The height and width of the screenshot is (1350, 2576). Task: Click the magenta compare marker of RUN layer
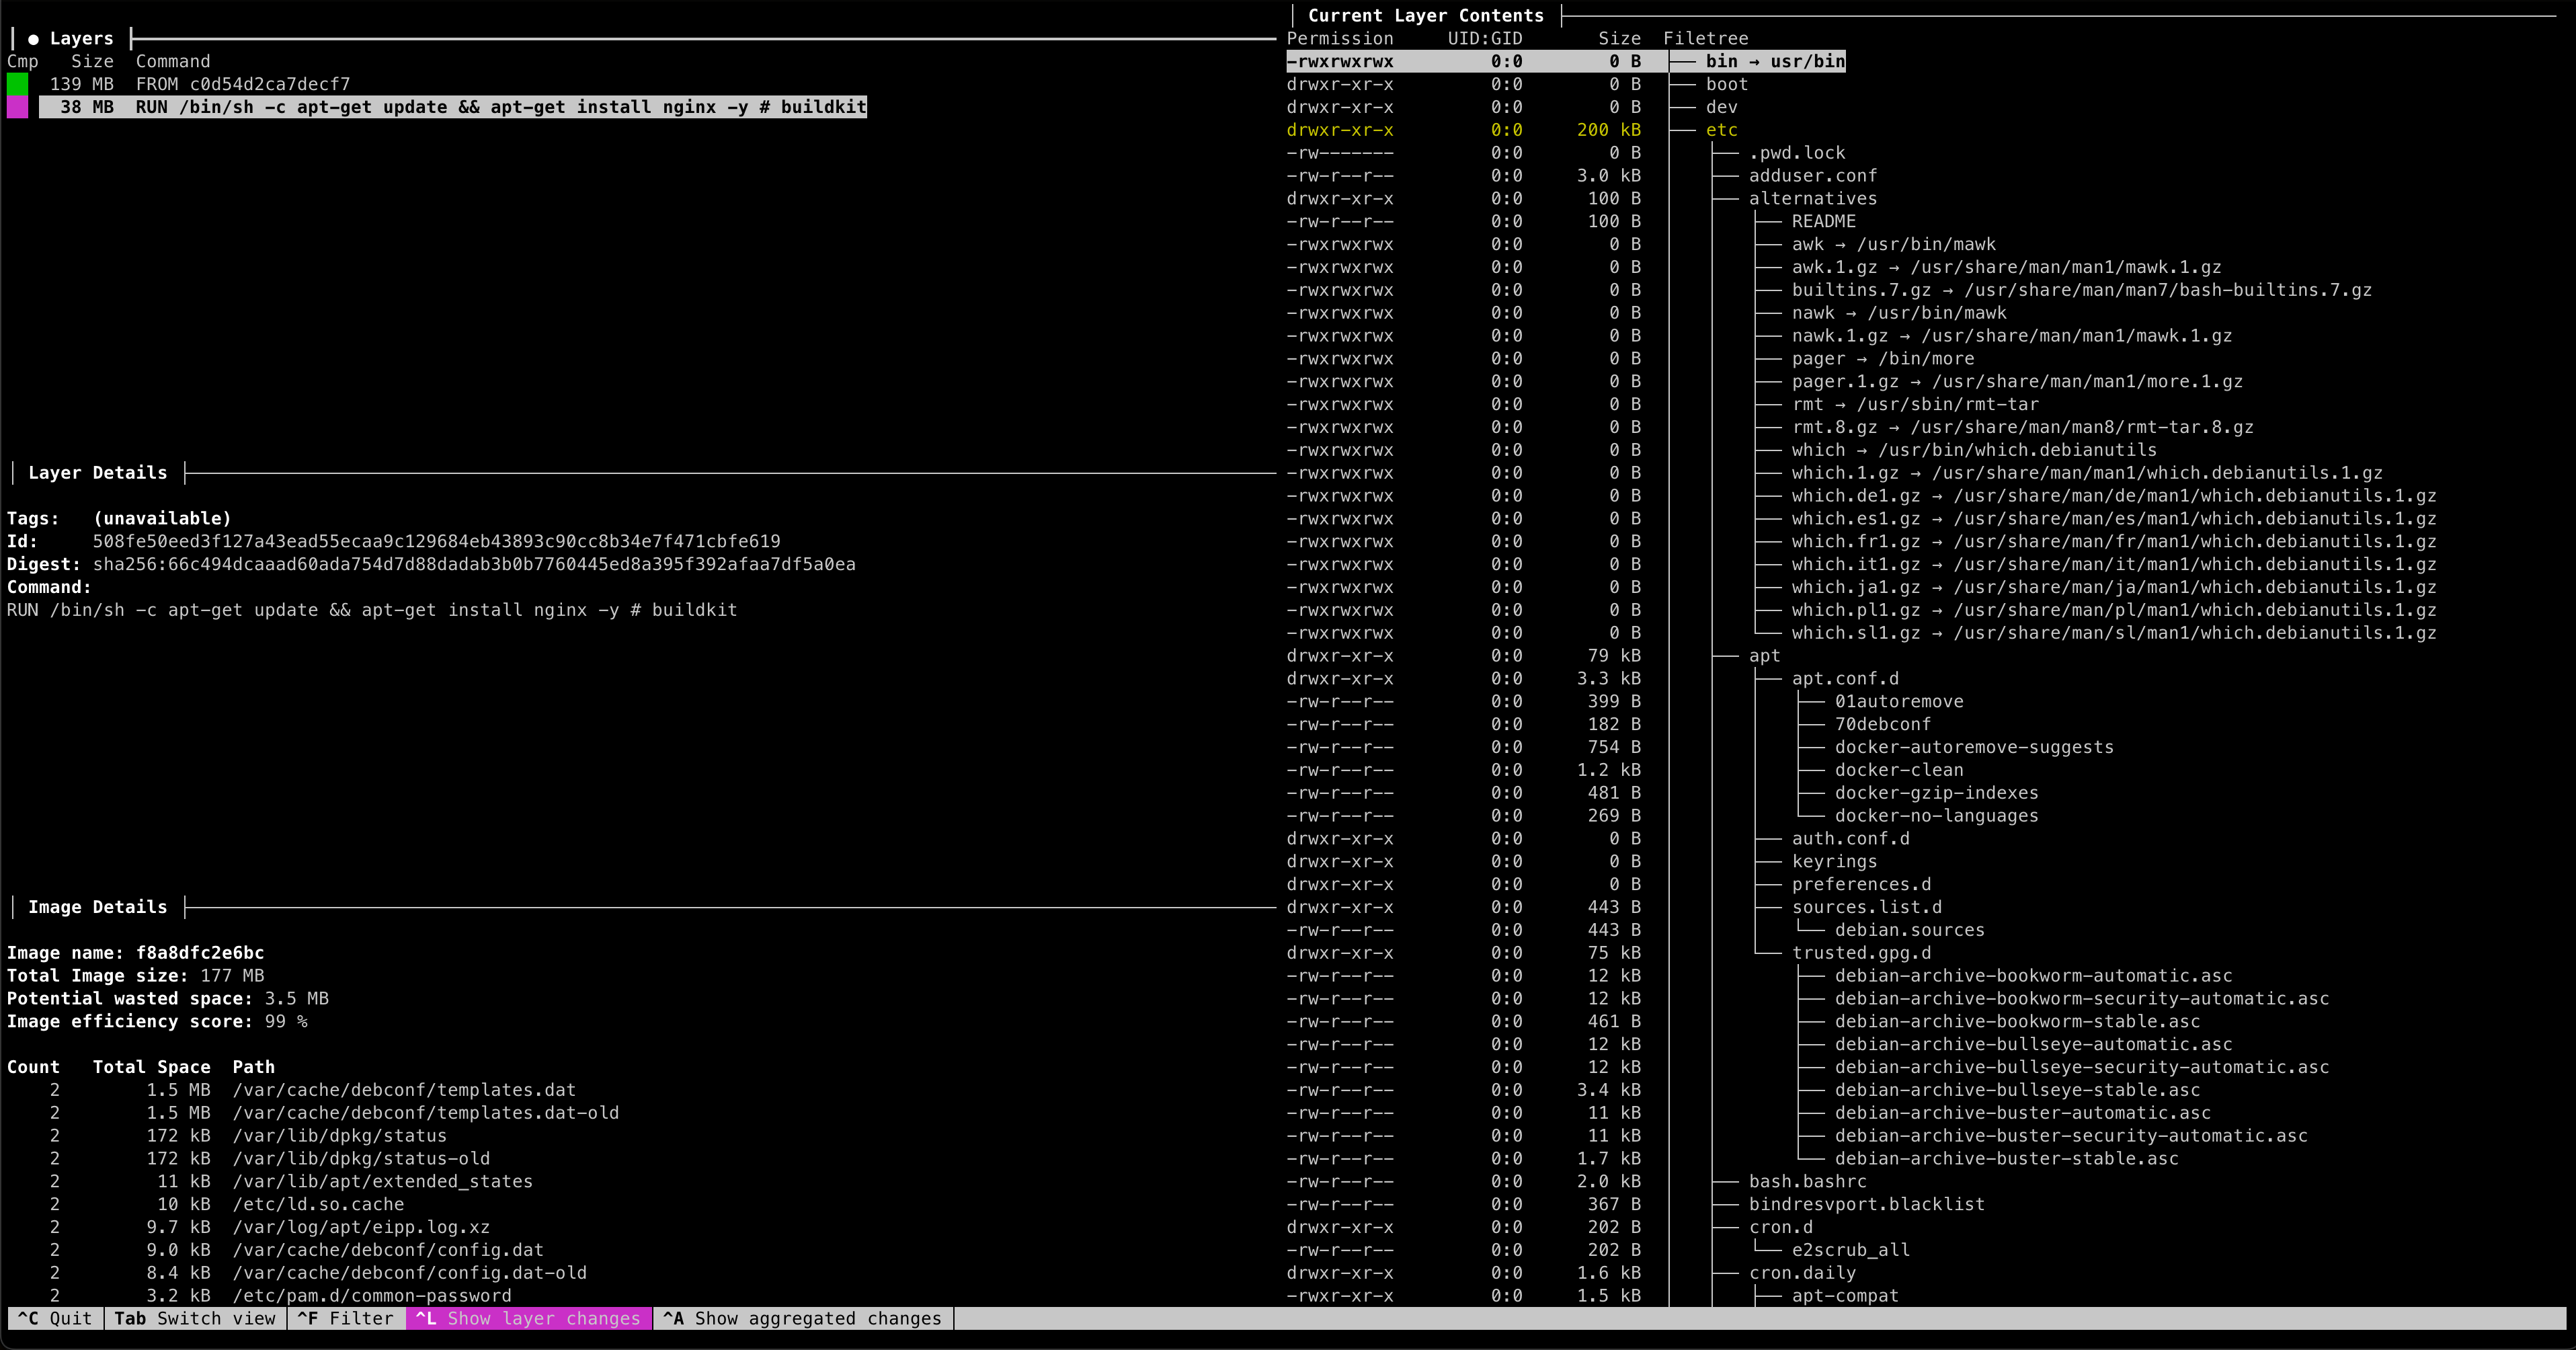[17, 107]
